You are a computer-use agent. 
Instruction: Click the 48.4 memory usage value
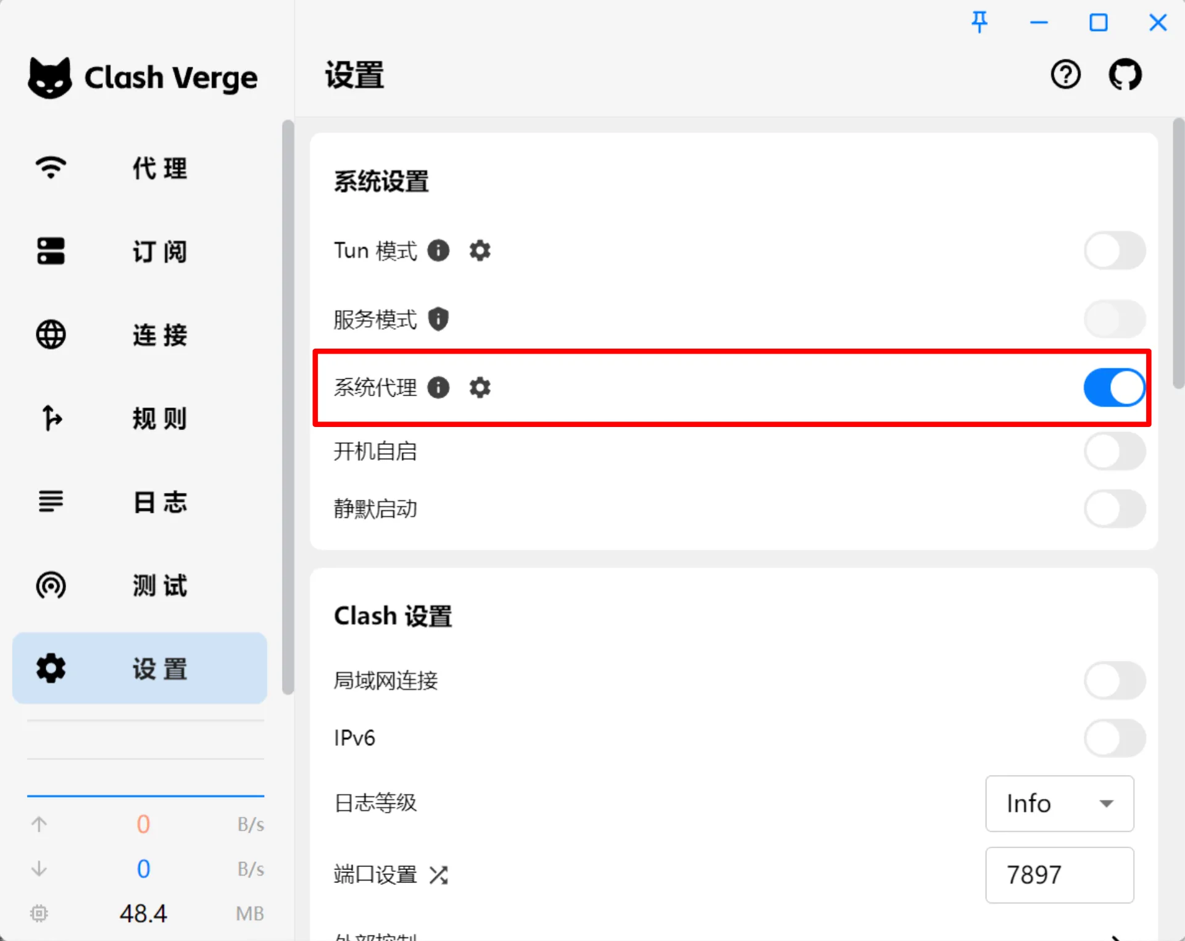[143, 913]
